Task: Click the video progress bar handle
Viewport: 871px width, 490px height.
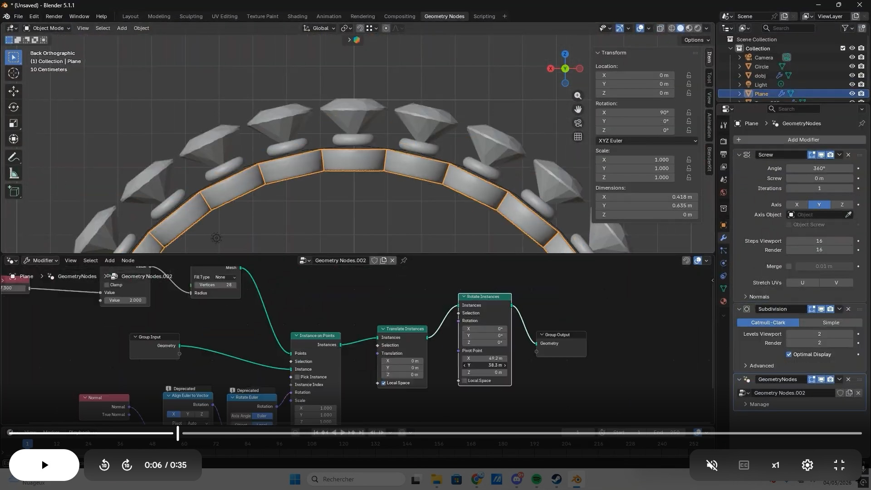Action: point(177,433)
